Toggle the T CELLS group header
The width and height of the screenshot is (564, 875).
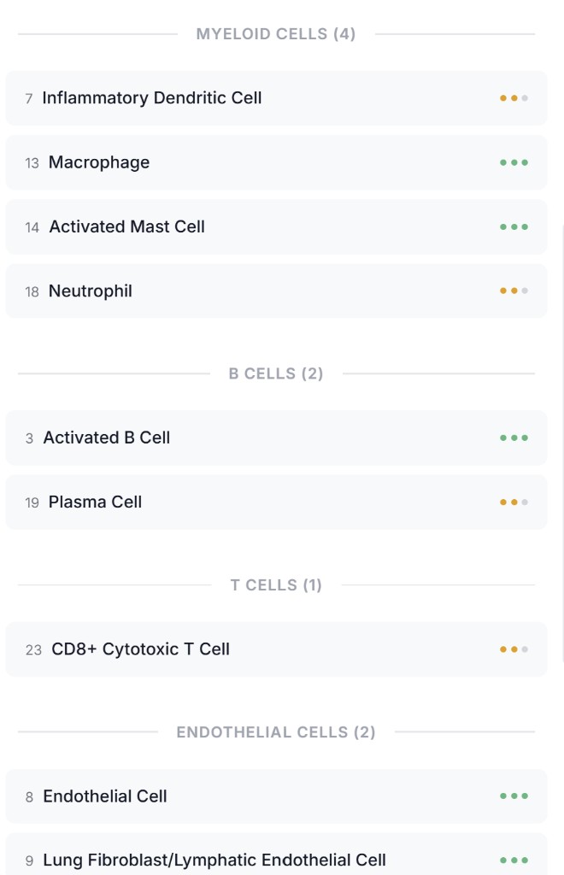pos(275,584)
